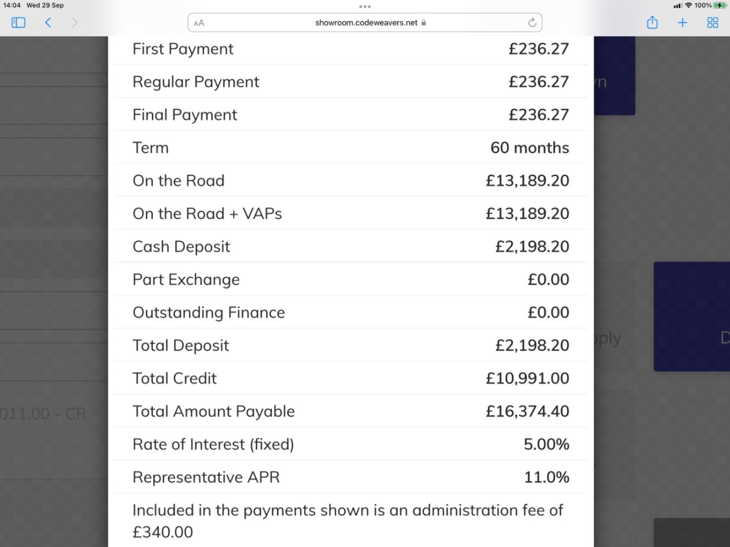Tap the Wi-Fi status icon
Viewport: 730px width, 547px height.
[x=688, y=5]
